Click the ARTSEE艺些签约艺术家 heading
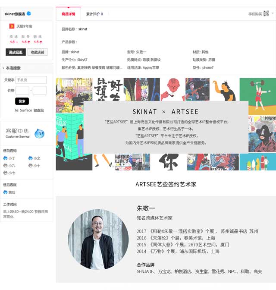The height and width of the screenshot is (290, 276). (166, 184)
